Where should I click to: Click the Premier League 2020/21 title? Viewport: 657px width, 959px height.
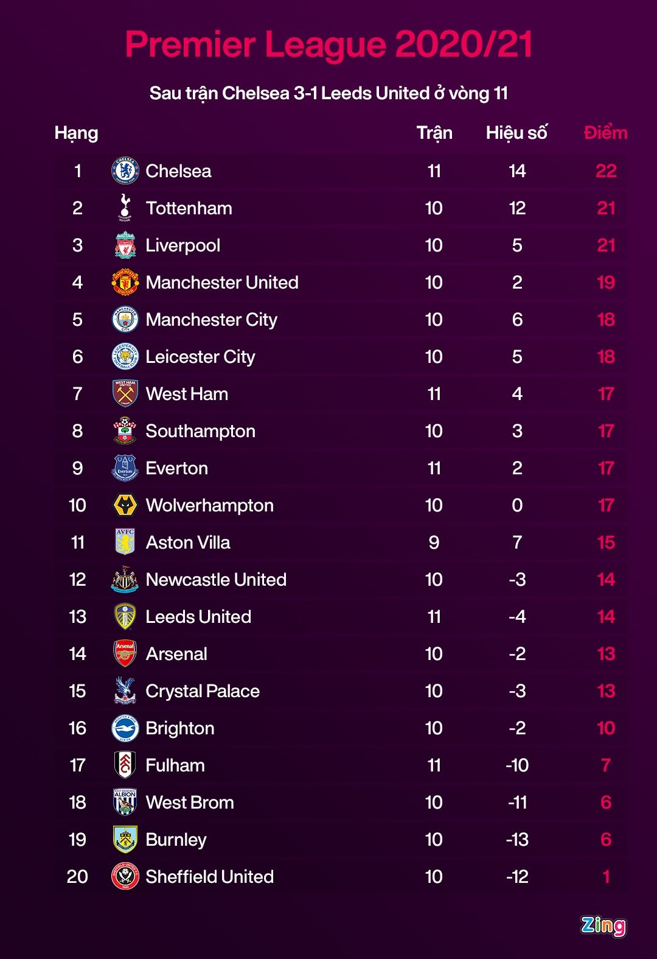tap(328, 44)
